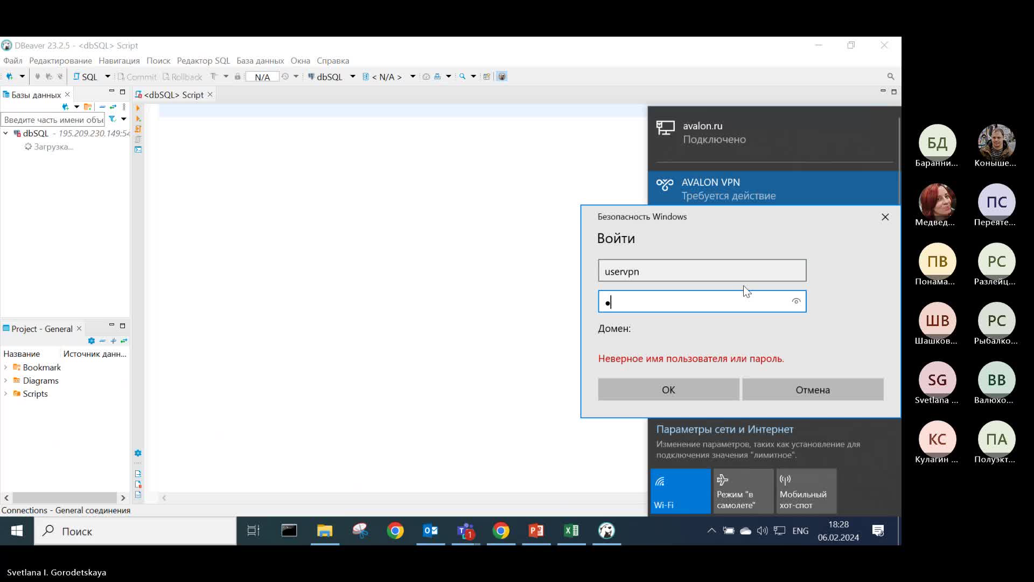This screenshot has width=1034, height=582.
Task: Click the transaction log N/A field
Action: pos(262,77)
